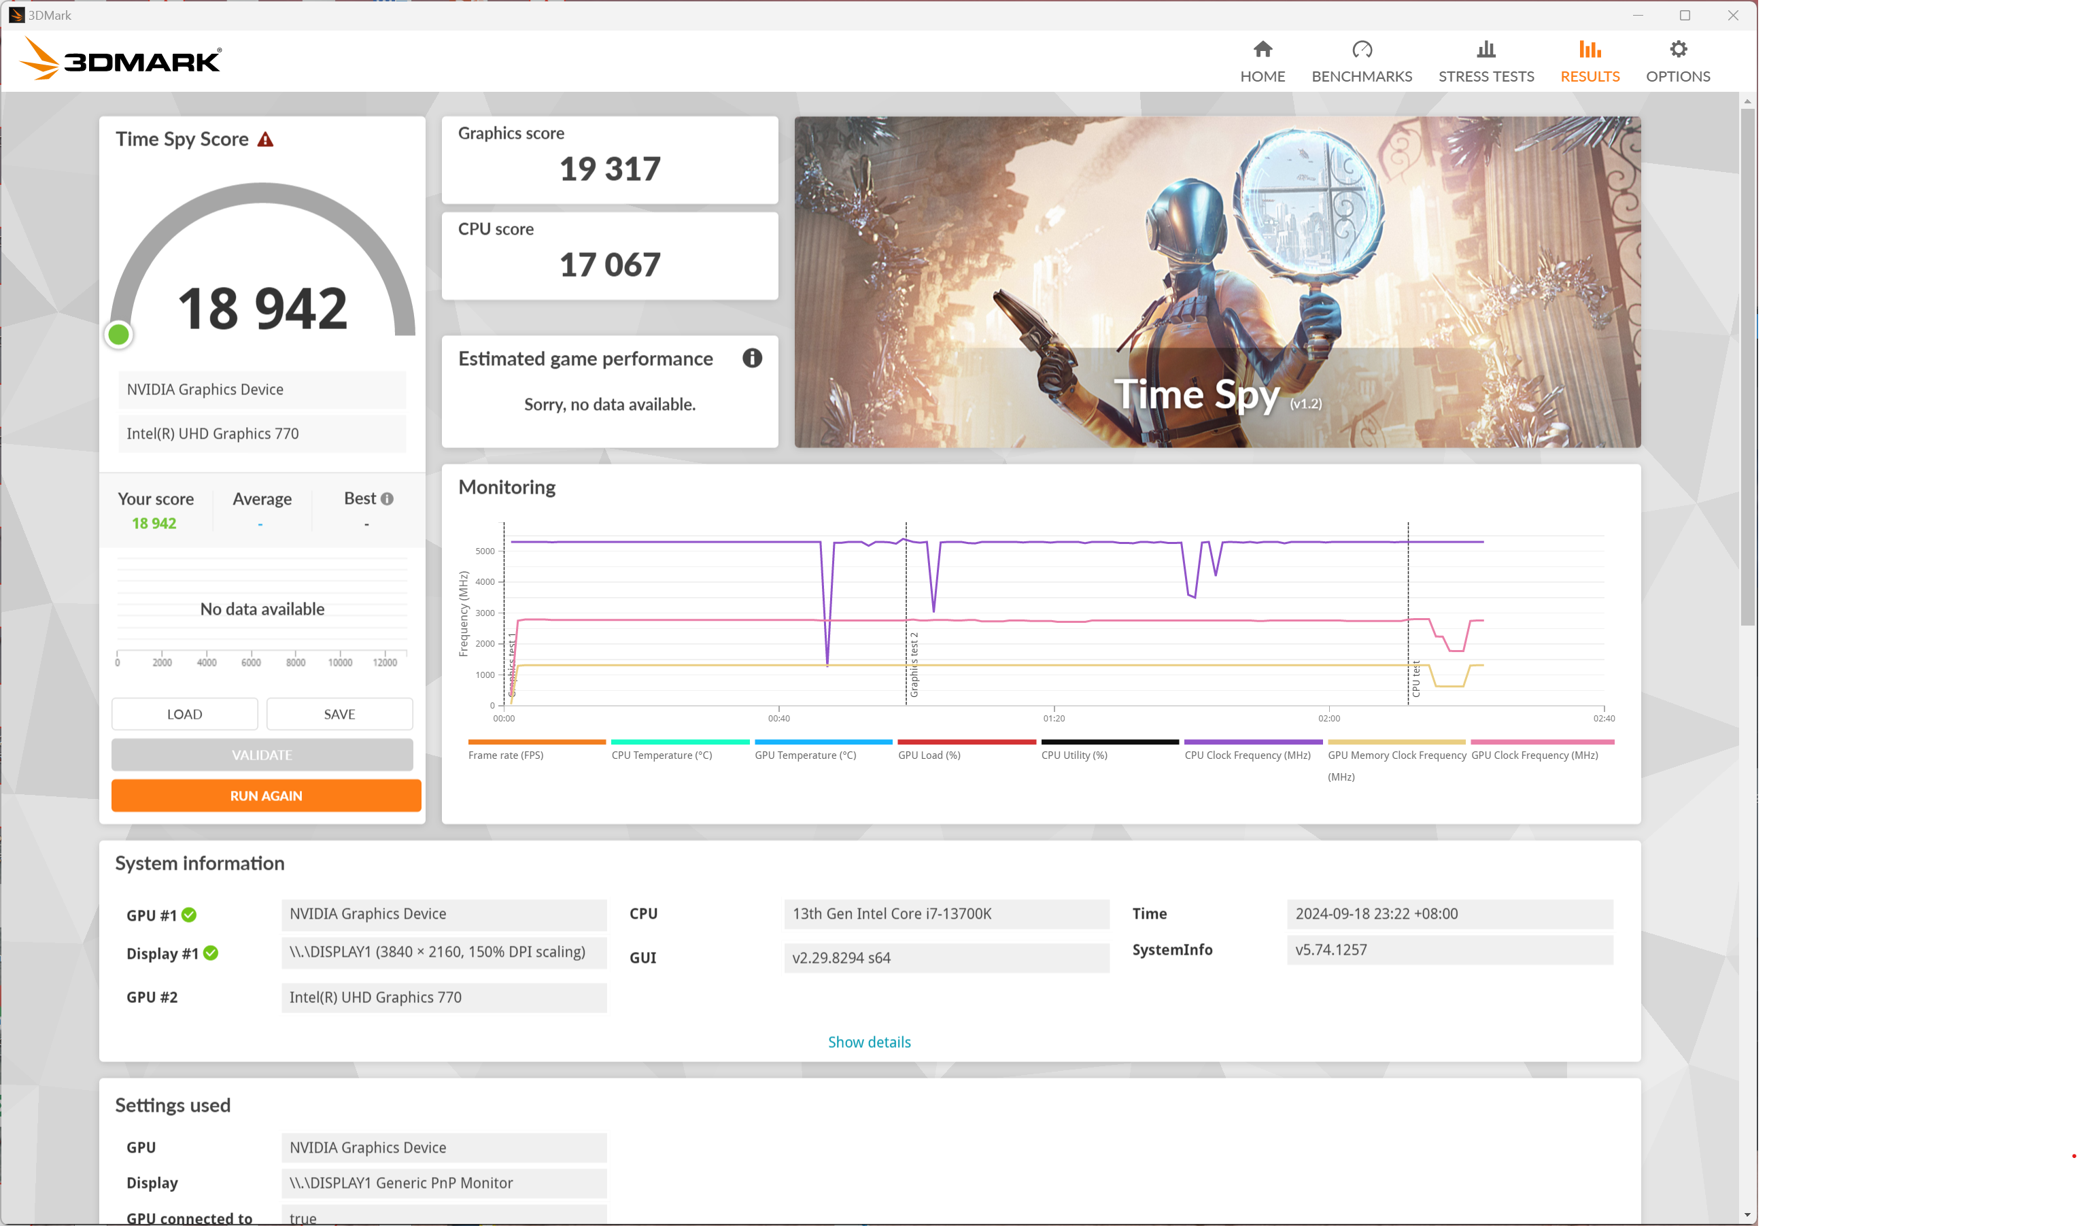
Task: Click the GUI version v2.29.8294 s64
Action: (x=946, y=958)
